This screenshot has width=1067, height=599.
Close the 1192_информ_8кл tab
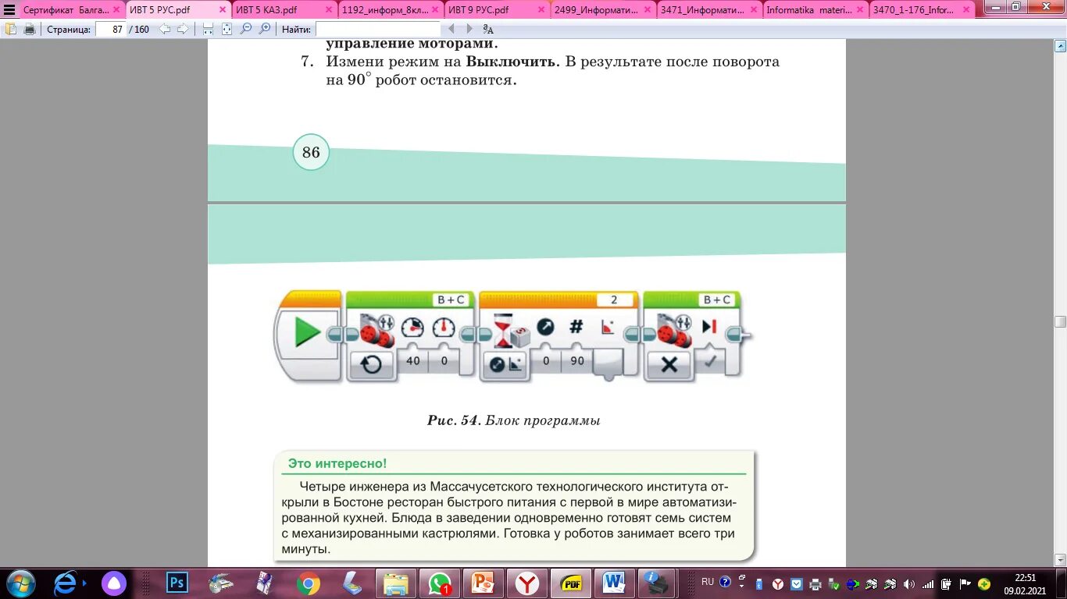[x=435, y=10]
